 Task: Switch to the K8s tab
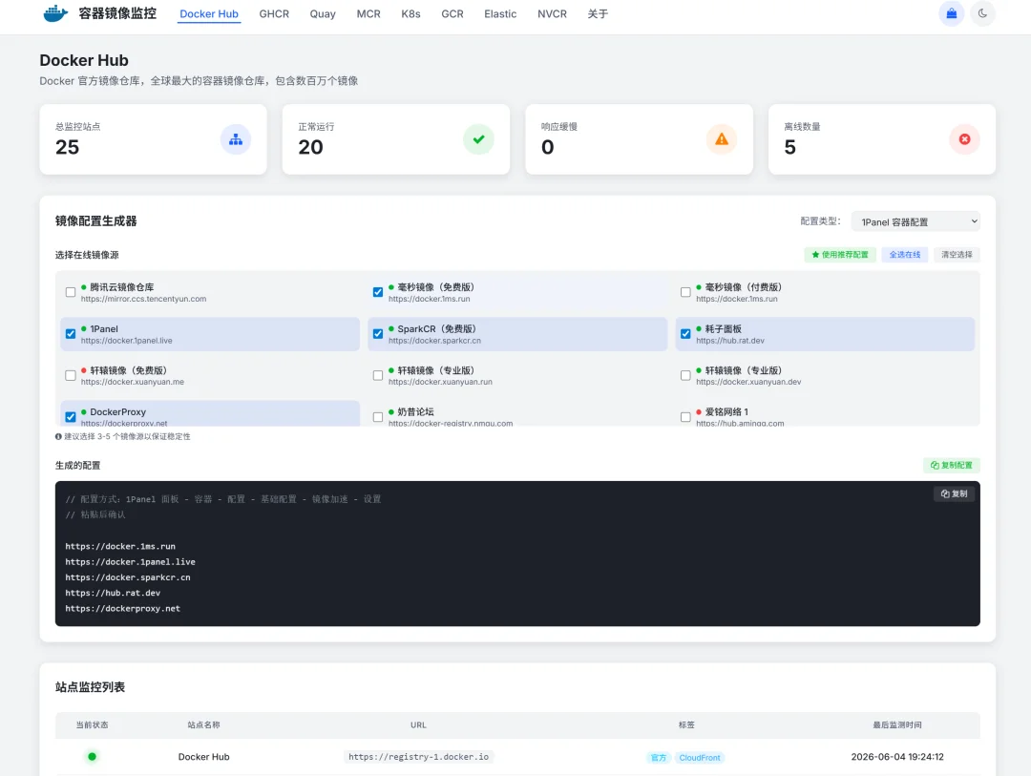410,13
